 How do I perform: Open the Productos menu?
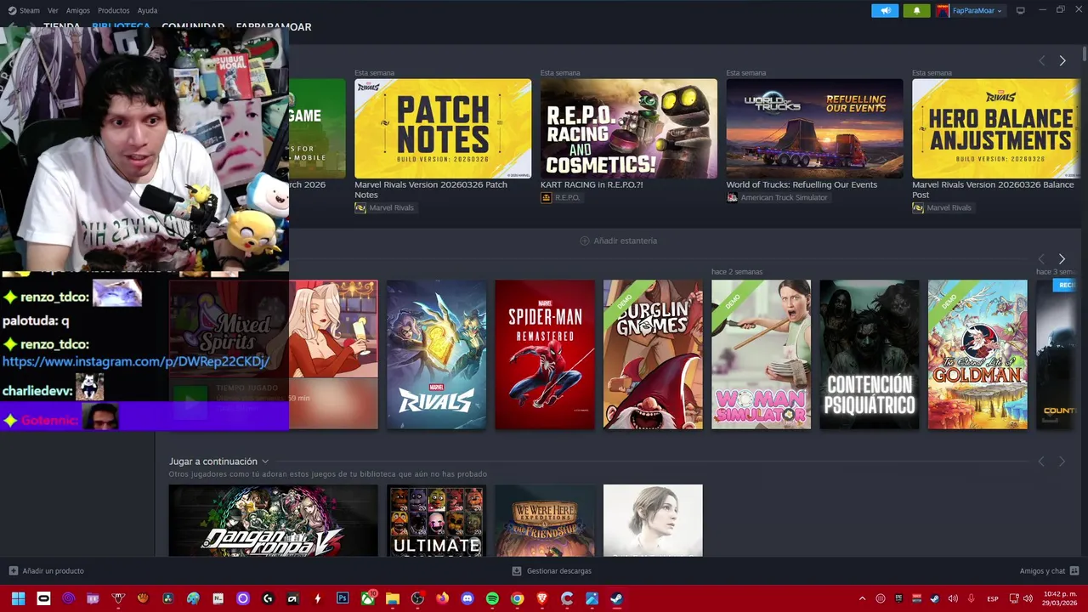(113, 10)
